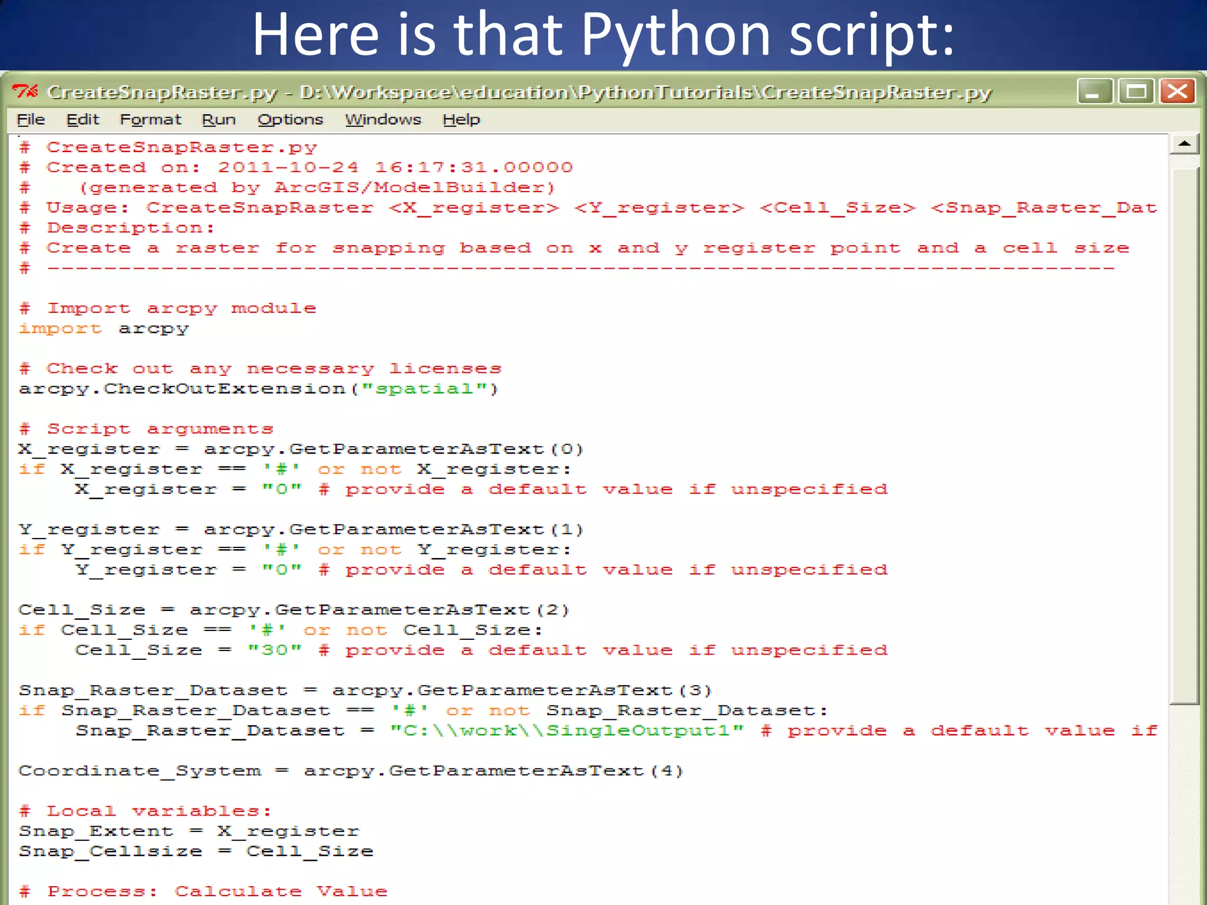Screen dimensions: 1207x905
Task: Click the comment '# CreateSnapRaster.py'
Action: coord(169,147)
